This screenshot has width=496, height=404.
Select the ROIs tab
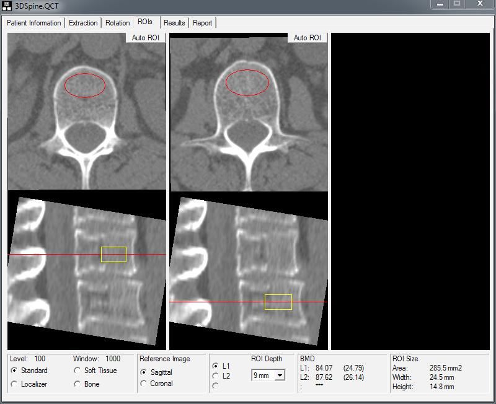tap(145, 22)
